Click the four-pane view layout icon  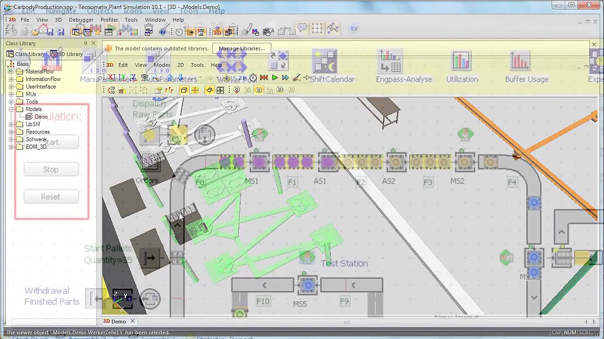coord(220,90)
